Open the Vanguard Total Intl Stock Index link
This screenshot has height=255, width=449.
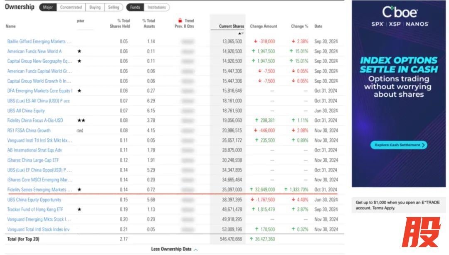[x=38, y=229]
